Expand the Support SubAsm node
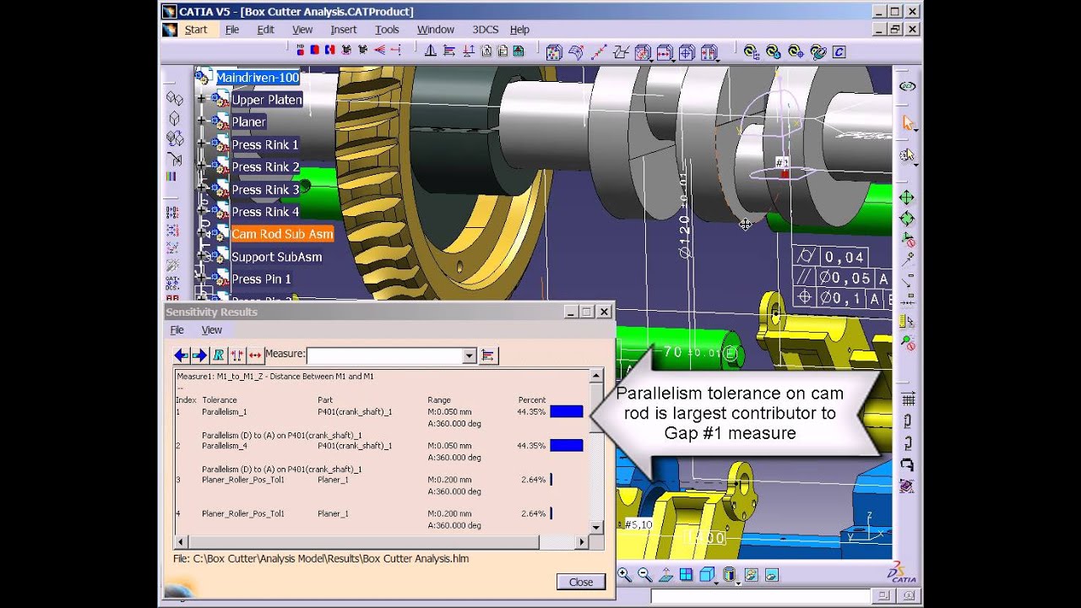Viewport: 1081px width, 608px height. [x=202, y=256]
